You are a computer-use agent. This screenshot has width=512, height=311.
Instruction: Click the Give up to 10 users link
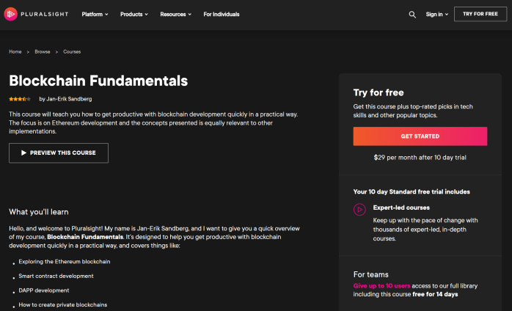coord(381,286)
